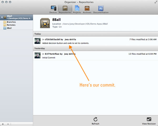Click '7 files modified at 3:06 AM'
Image resolution: width=158 pixels, height=126 pixels.
point(143,39)
